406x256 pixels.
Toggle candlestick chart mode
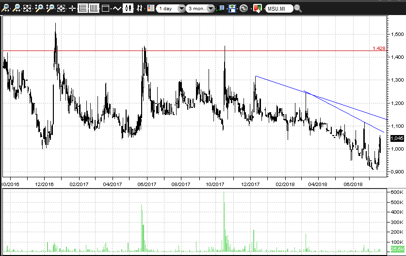coord(128,8)
